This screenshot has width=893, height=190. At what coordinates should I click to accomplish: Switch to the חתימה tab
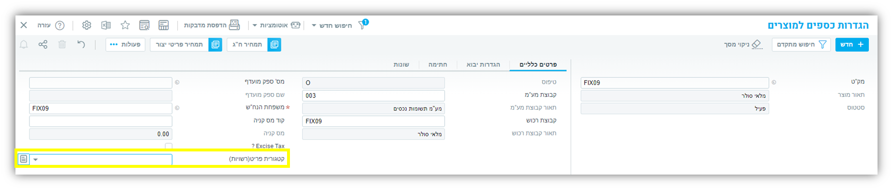click(x=438, y=64)
